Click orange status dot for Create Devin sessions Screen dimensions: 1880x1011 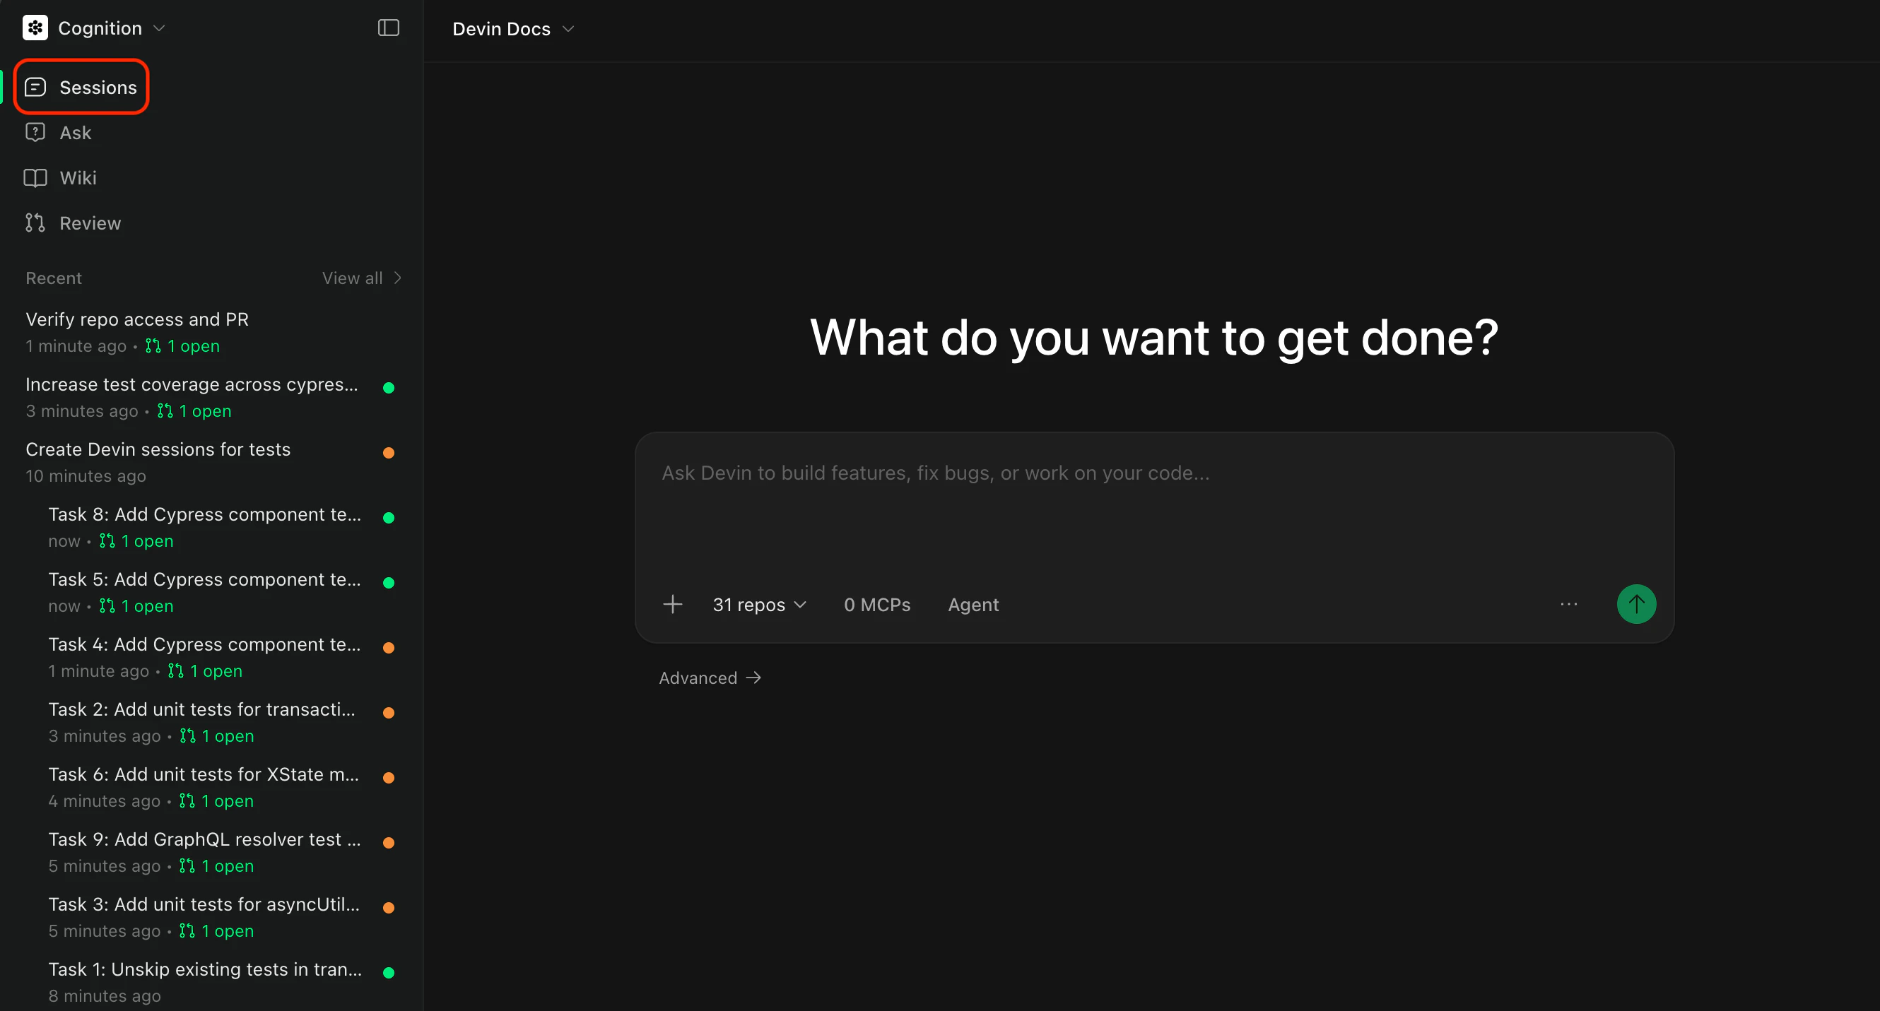click(x=389, y=453)
